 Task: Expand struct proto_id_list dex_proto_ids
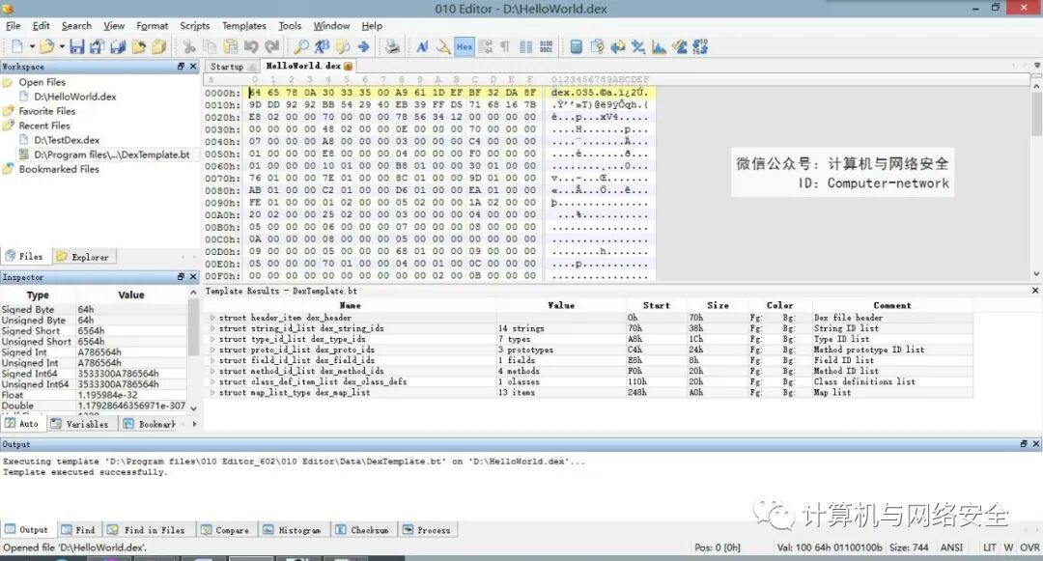212,350
